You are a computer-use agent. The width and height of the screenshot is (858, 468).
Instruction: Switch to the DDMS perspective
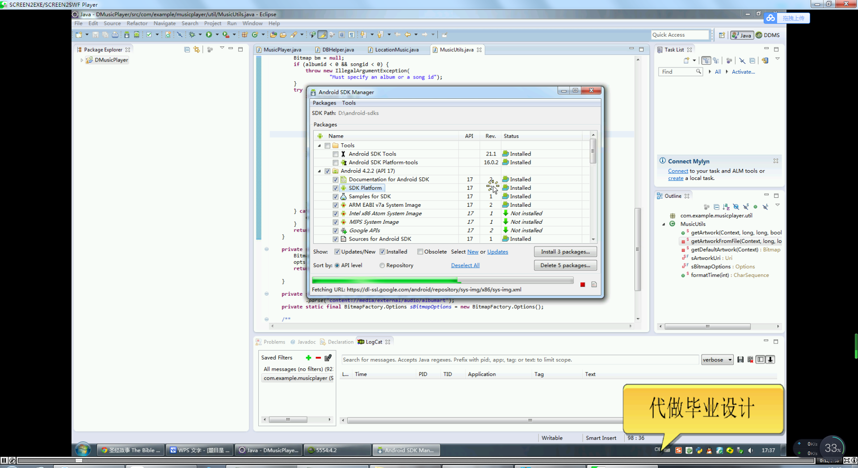(x=768, y=35)
